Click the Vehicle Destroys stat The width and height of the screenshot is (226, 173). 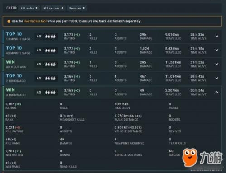tap(128, 153)
